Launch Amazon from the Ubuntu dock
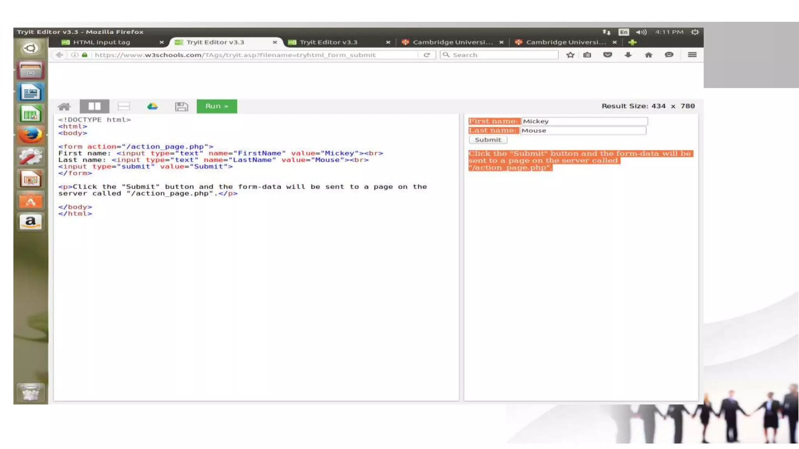 (30, 222)
